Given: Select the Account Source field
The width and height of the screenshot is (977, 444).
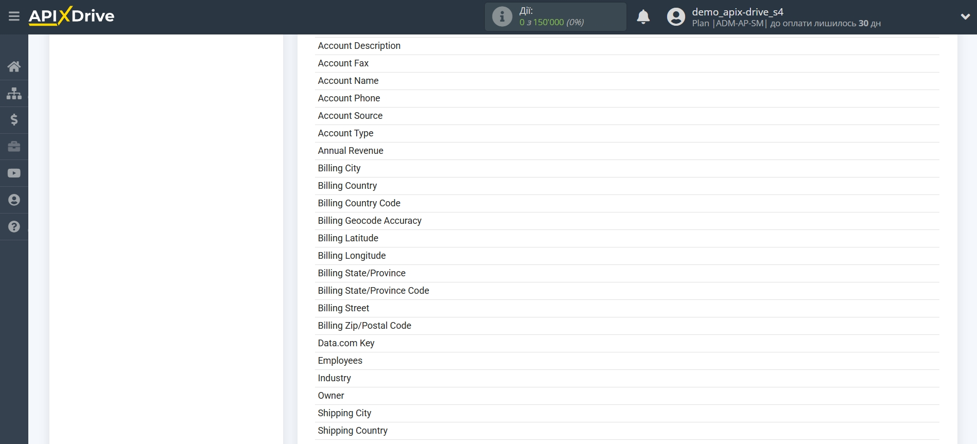Looking at the screenshot, I should 627,116.
